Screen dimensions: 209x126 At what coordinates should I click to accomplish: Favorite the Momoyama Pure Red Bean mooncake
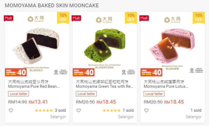point(11,110)
